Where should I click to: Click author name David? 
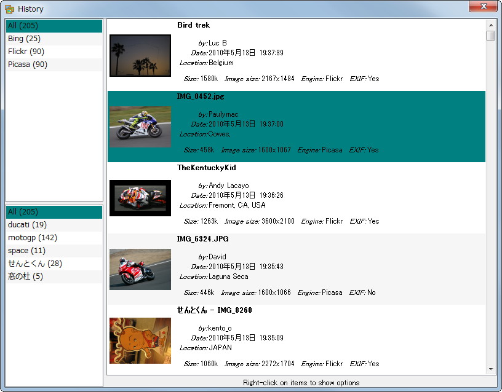click(217, 257)
